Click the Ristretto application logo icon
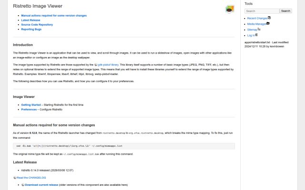The image size is (305, 190). tap(230, 9)
